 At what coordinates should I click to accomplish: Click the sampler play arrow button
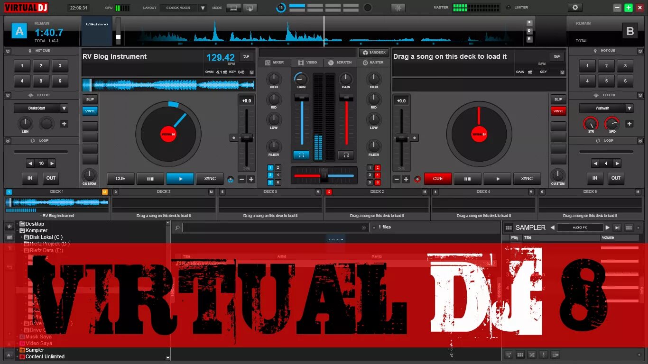click(x=608, y=227)
